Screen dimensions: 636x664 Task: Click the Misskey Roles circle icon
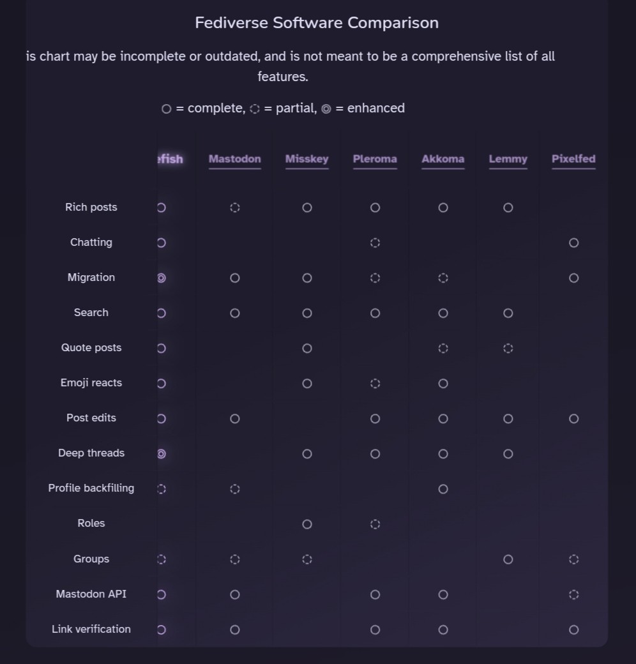pyautogui.click(x=307, y=524)
